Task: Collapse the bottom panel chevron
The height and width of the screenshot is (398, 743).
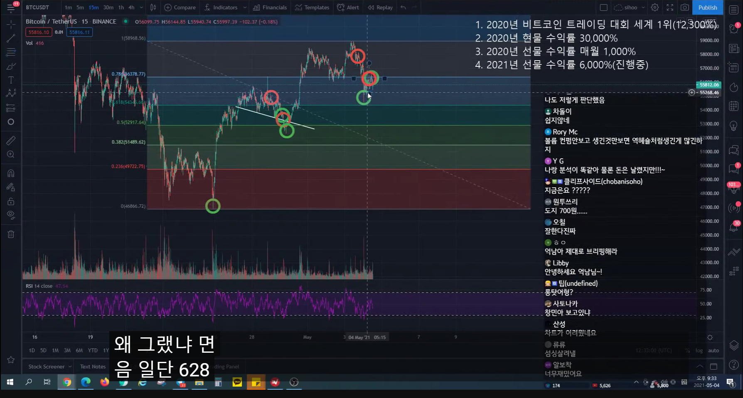Action: (x=700, y=366)
